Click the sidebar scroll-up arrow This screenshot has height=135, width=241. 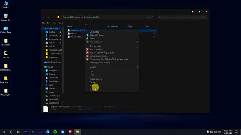pos(63,26)
